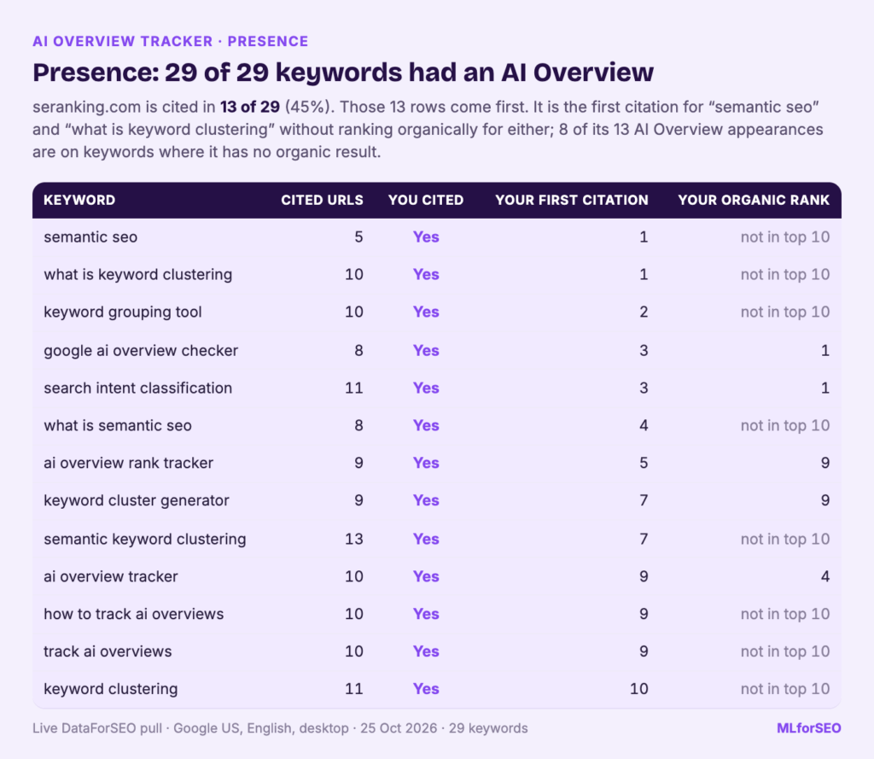Click 'not in top 10' for 'how to track ai overviews'
The width and height of the screenshot is (874, 759).
click(x=785, y=614)
